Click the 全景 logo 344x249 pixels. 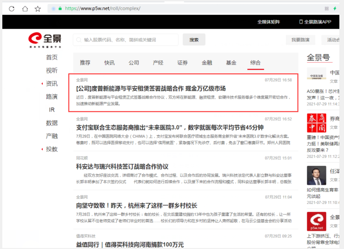[x=45, y=40]
